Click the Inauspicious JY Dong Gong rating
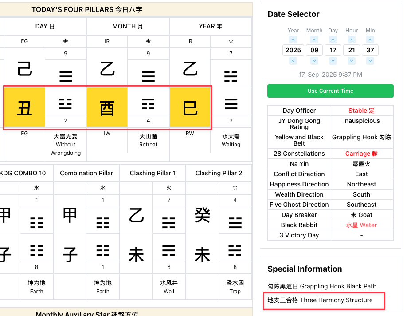 pos(362,121)
